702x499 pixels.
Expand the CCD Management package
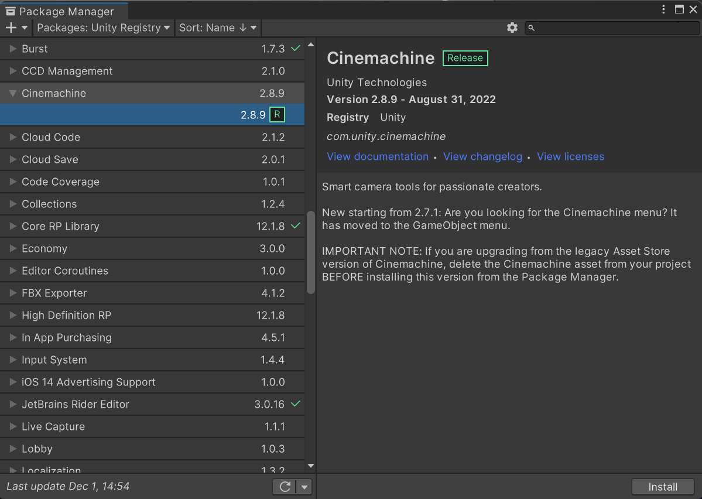13,71
